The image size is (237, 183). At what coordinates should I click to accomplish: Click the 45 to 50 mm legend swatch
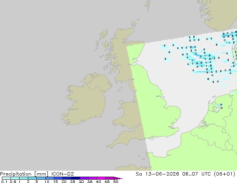(x=110, y=178)
